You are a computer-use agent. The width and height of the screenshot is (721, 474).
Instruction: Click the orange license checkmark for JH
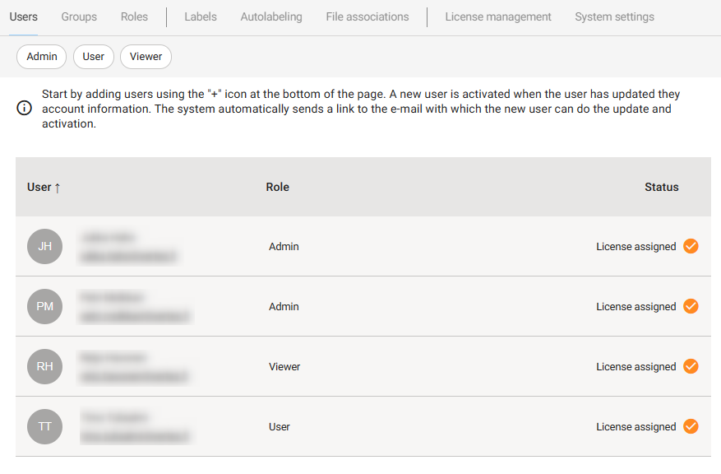(x=691, y=246)
